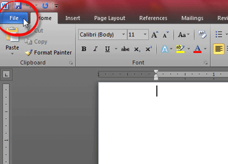Switch to the Insert tab
Screen dimensions: 228x164
(x=73, y=18)
